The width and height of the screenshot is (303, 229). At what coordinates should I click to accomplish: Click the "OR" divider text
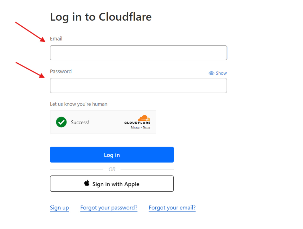point(112,169)
